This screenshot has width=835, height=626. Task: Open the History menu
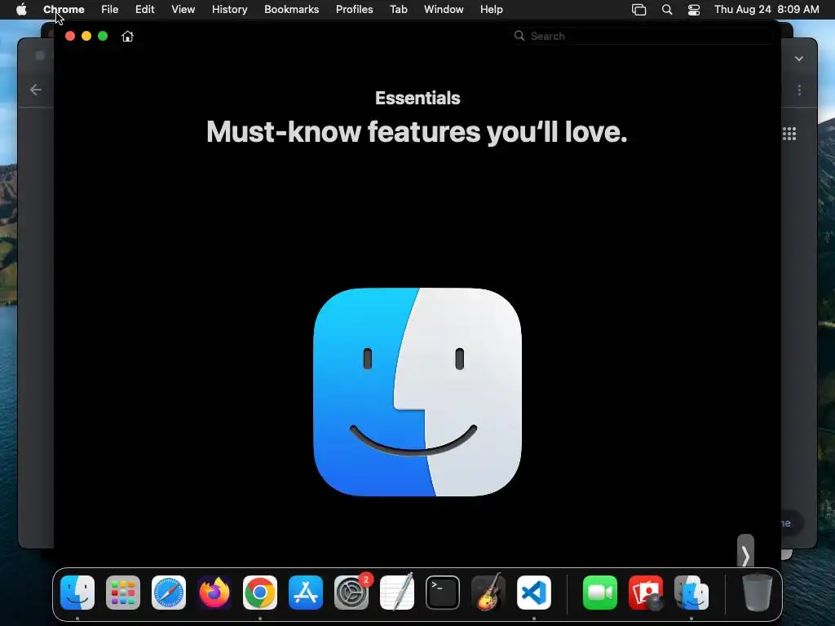coord(229,10)
